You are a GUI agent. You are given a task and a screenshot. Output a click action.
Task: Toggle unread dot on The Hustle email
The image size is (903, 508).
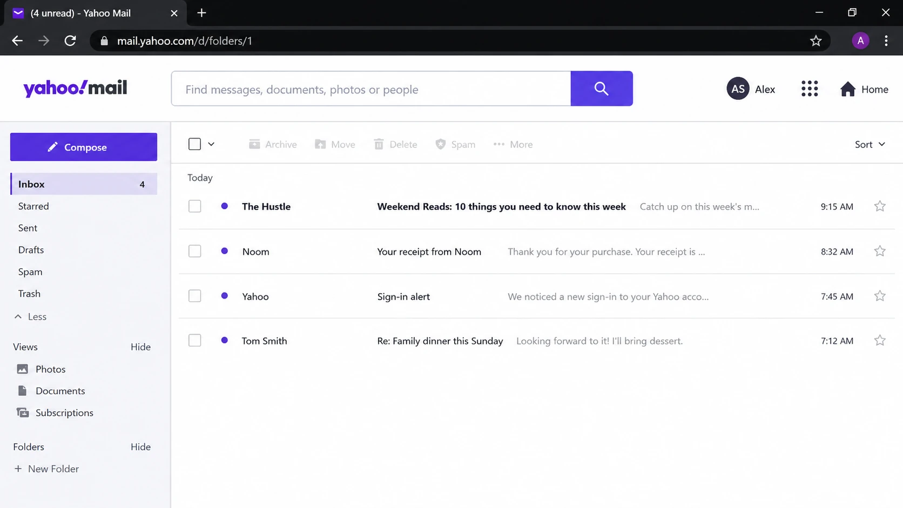click(225, 206)
